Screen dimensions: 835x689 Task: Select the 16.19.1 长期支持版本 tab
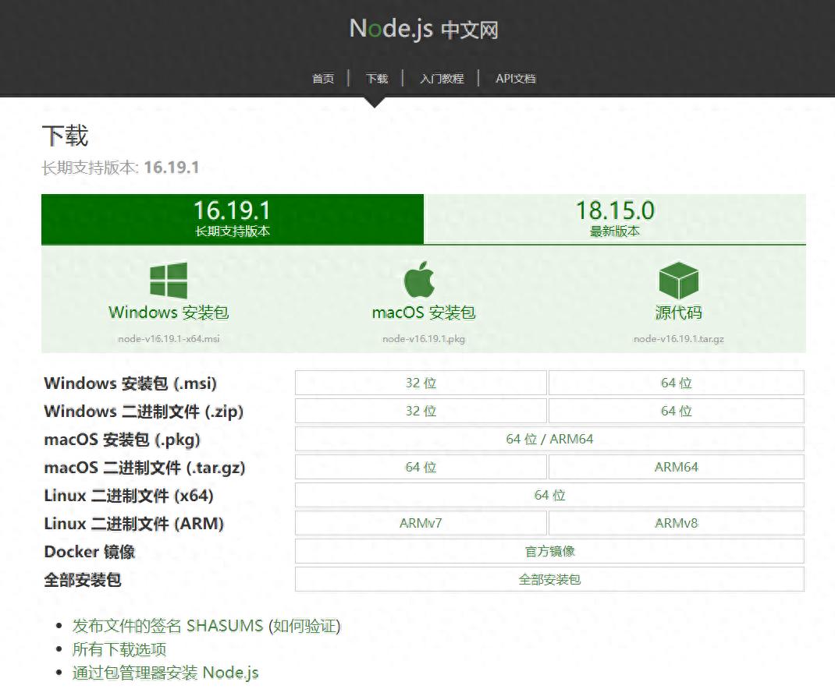point(233,219)
